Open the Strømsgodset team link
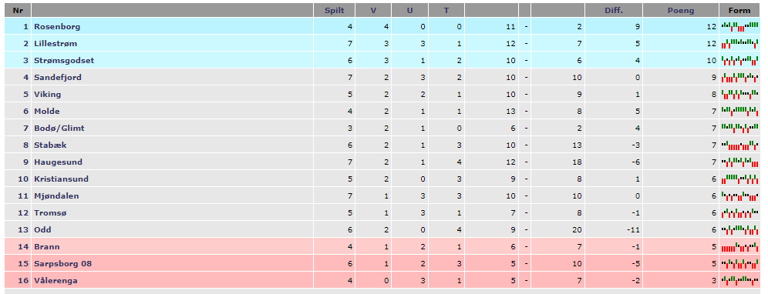The image size is (768, 294). [x=64, y=61]
